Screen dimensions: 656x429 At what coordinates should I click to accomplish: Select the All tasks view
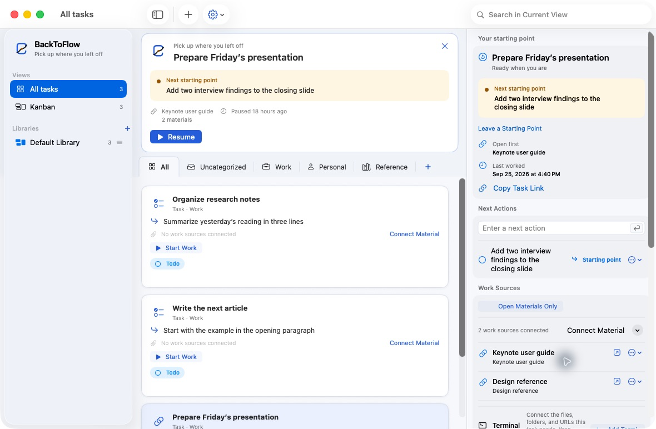68,89
